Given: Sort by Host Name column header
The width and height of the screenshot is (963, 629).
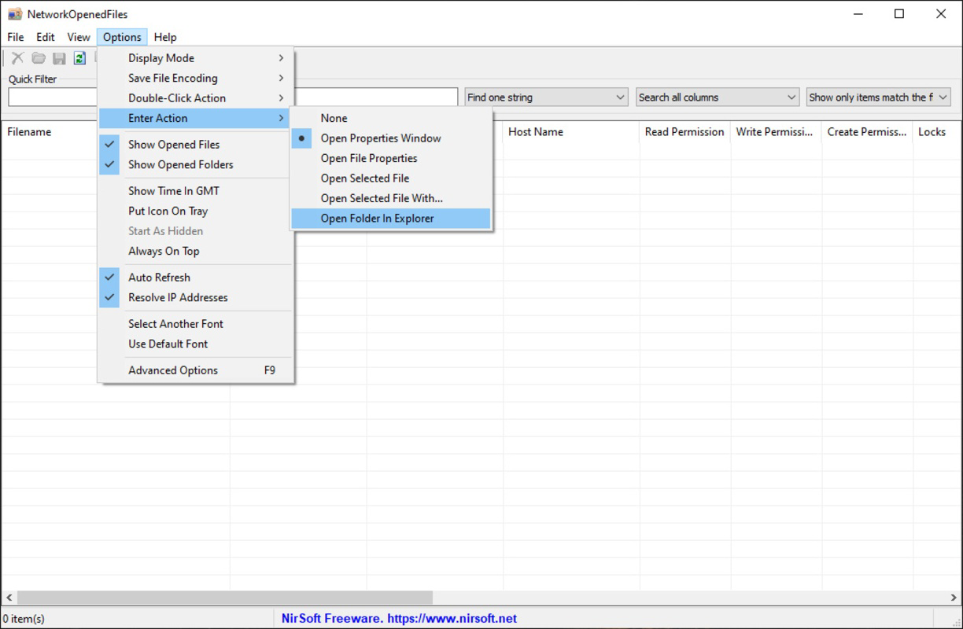Looking at the screenshot, I should click(571, 132).
